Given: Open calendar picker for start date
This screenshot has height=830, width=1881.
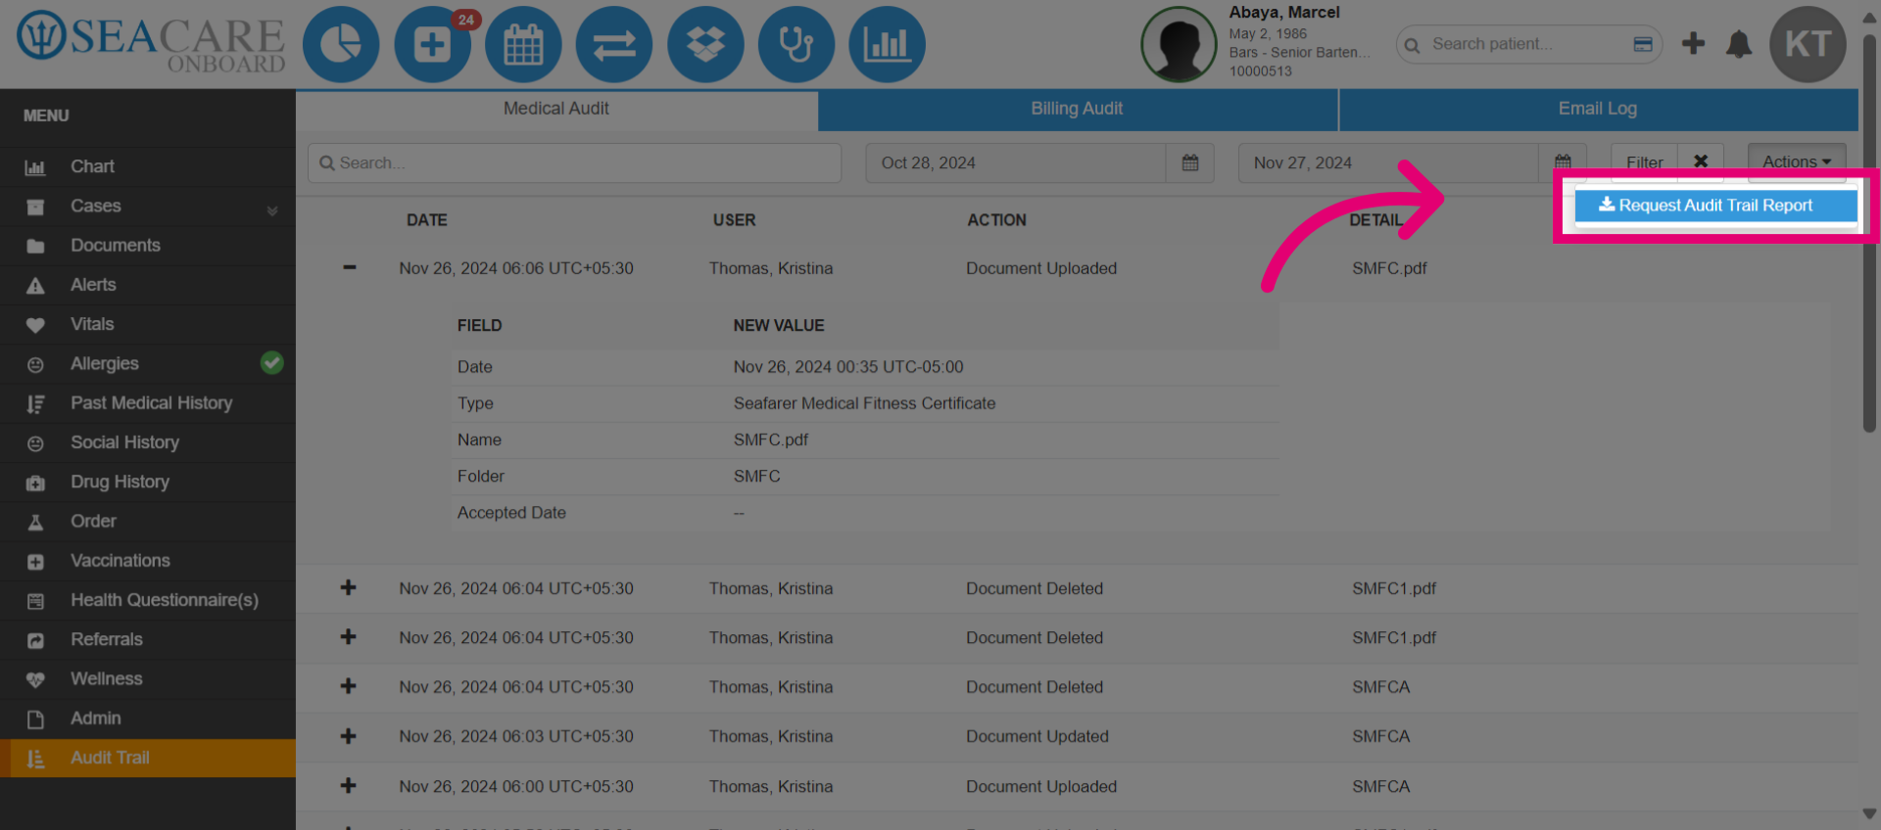Looking at the screenshot, I should (1190, 162).
